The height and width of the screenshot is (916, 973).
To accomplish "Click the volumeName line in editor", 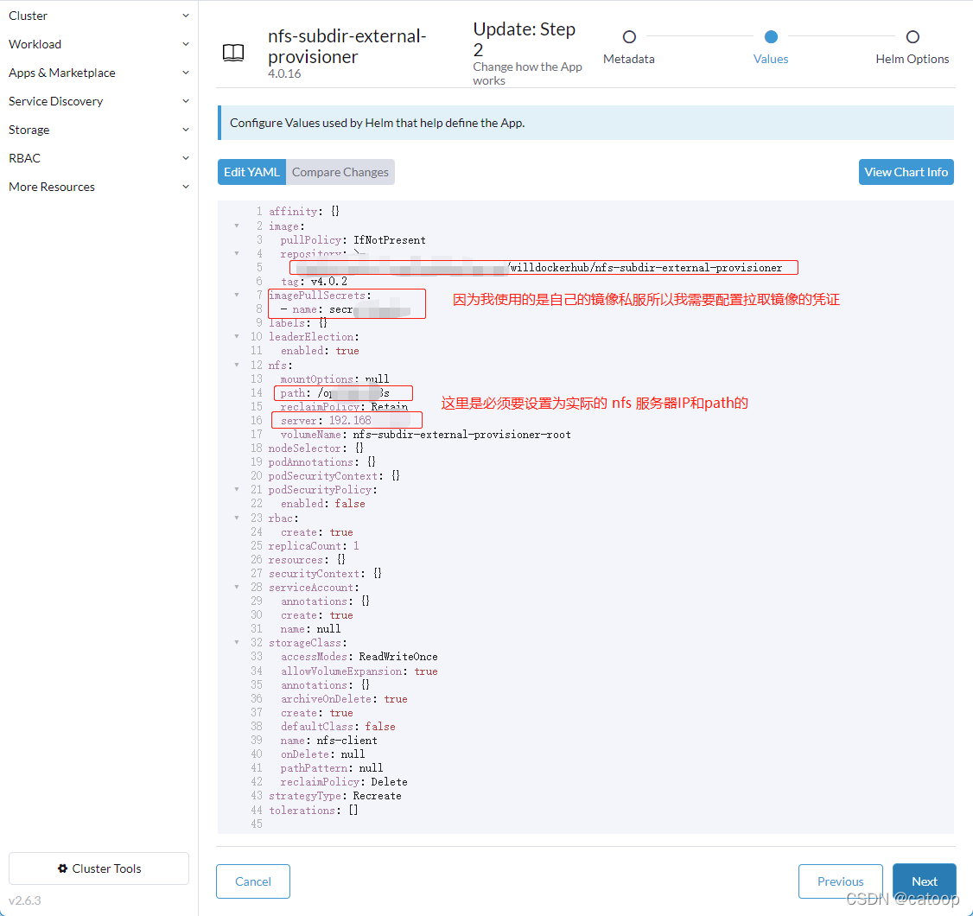I will 426,435.
